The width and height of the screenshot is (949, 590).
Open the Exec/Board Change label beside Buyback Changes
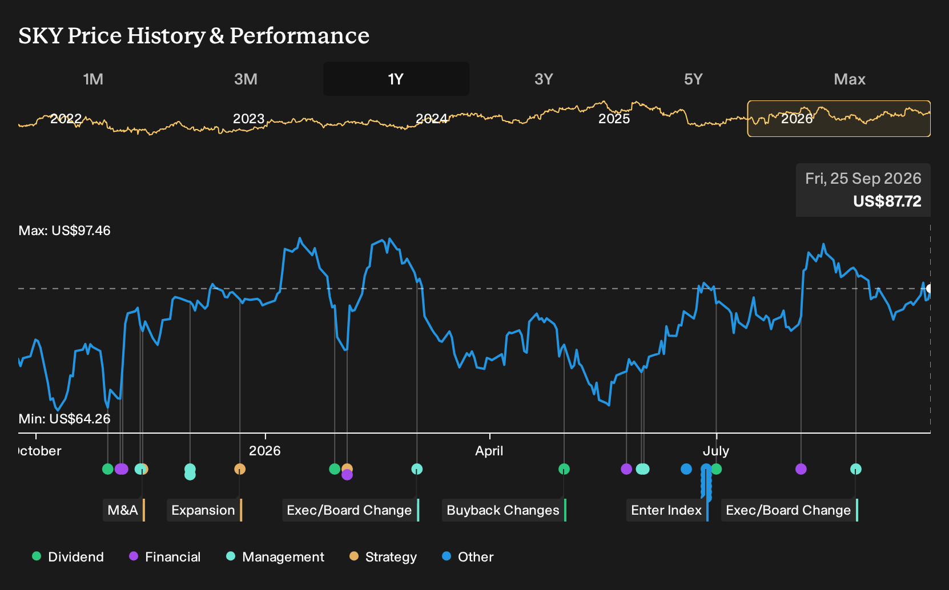coord(351,510)
